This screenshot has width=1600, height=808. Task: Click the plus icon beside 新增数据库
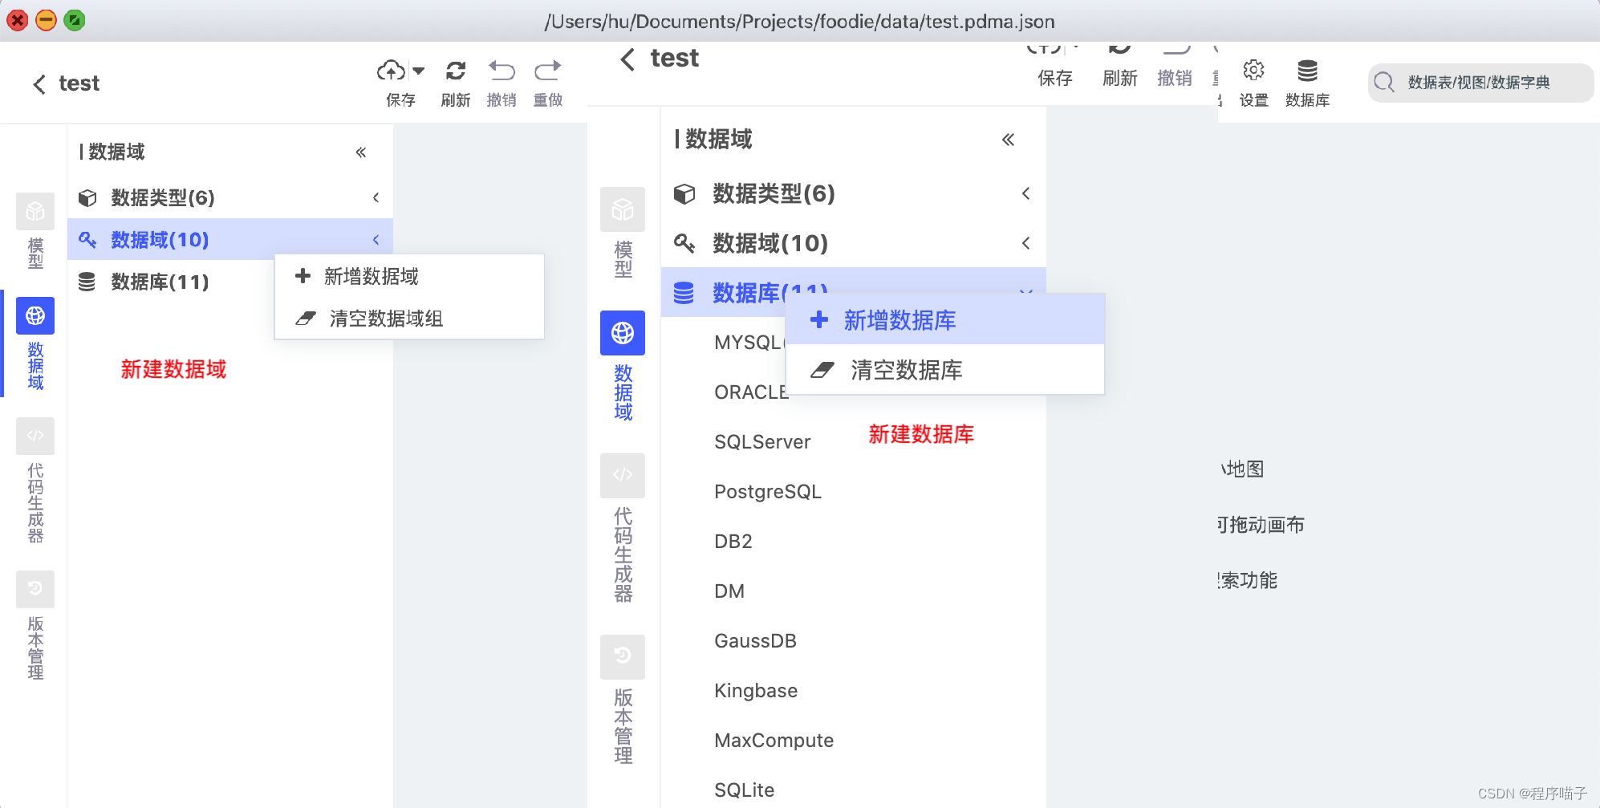819,319
